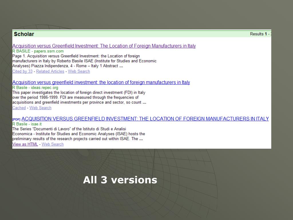Screen dimensions: 293x220
Task: Click the 'R BASILE - papers.ssrn.com' source line
Action: 38,51
